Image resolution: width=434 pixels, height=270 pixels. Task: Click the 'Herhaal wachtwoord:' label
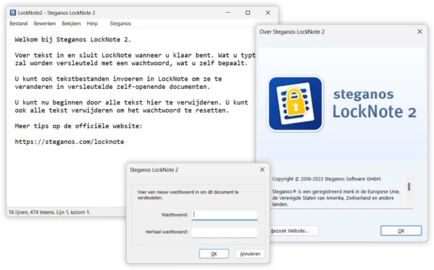tap(167, 232)
